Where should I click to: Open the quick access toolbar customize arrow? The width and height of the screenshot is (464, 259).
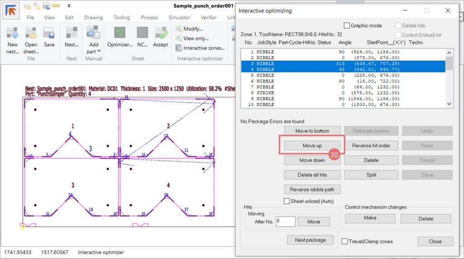click(69, 6)
